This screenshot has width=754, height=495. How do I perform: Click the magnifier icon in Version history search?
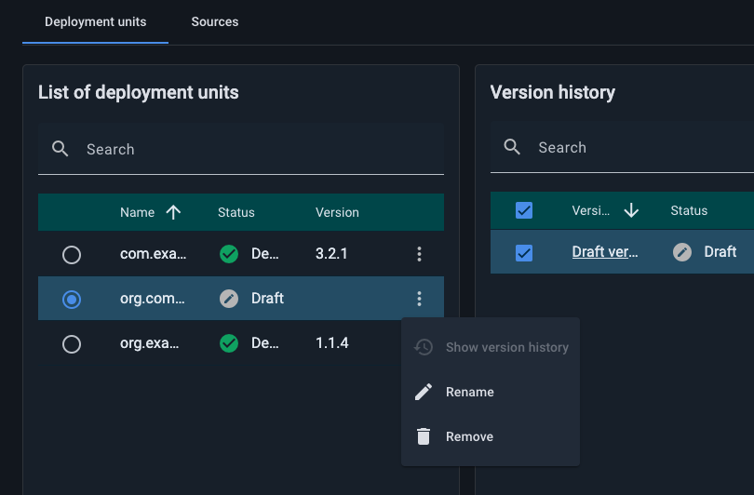point(512,147)
